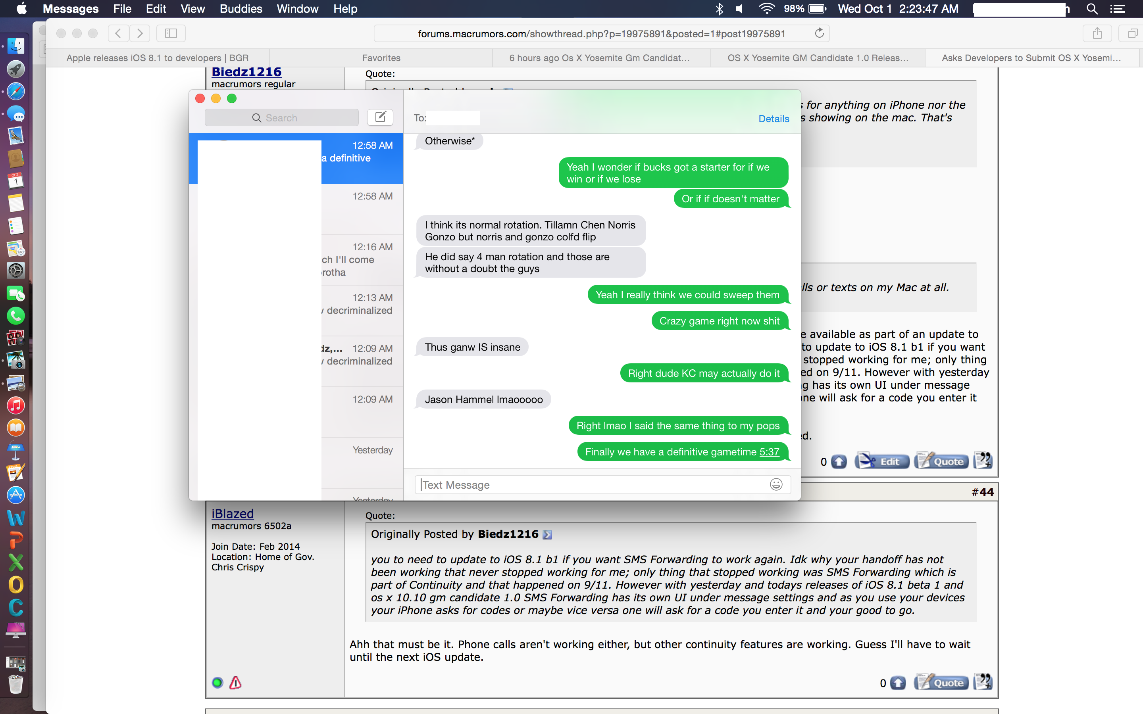This screenshot has height=714, width=1143.
Task: View original post arrow beside Biedz1216 quote
Action: point(547,535)
